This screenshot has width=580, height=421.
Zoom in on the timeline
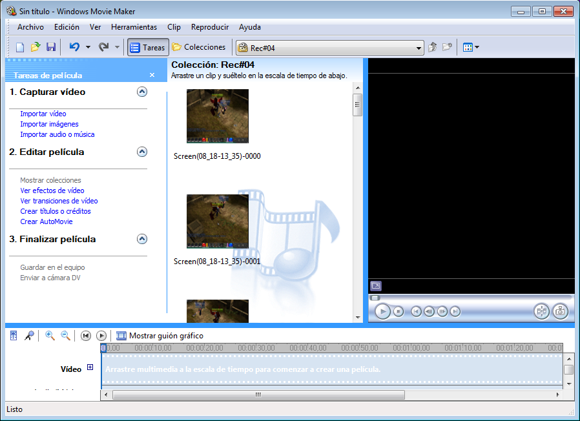(x=50, y=336)
